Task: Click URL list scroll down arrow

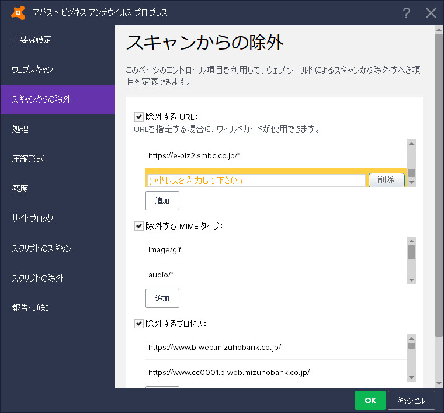Action: click(411, 183)
